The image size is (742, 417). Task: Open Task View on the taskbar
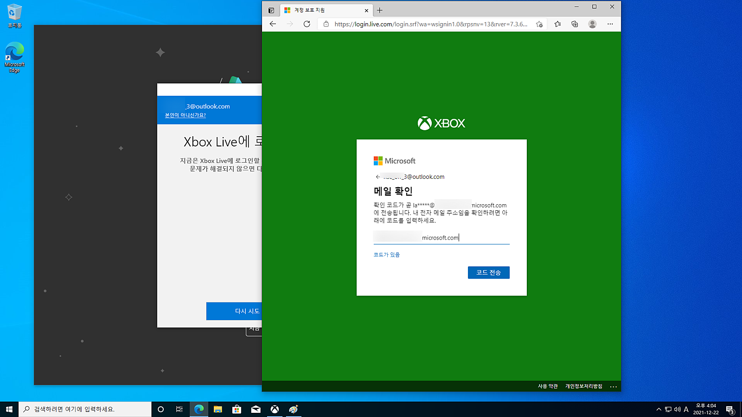[x=179, y=409]
